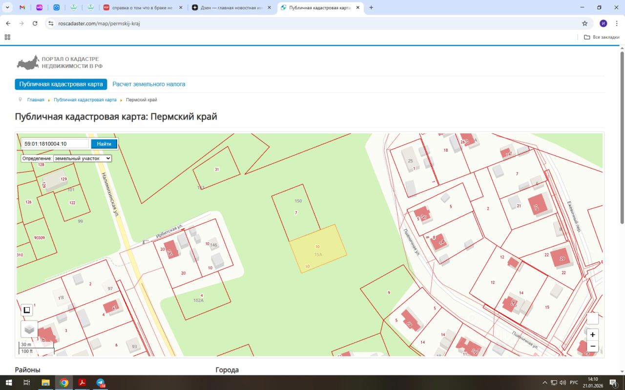Open the Chrome apps grid icon
The width and height of the screenshot is (625, 390).
pyautogui.click(x=7, y=37)
